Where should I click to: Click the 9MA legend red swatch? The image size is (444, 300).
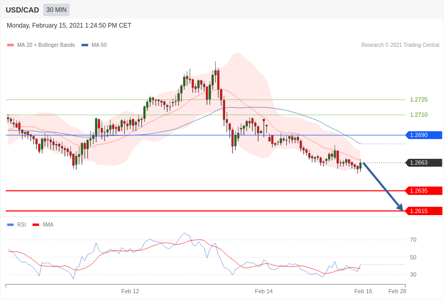(x=36, y=224)
